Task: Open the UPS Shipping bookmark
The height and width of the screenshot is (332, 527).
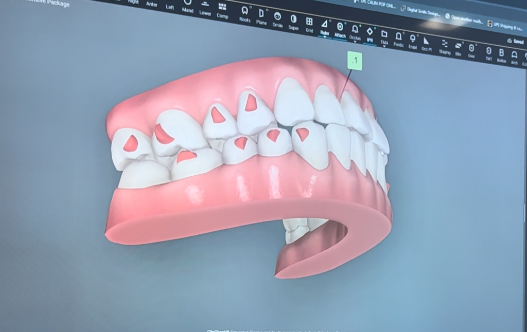Action: coord(505,26)
